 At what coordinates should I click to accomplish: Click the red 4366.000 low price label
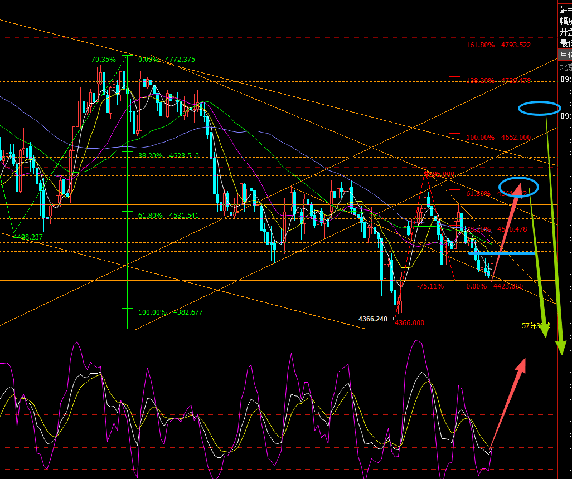pyautogui.click(x=409, y=322)
